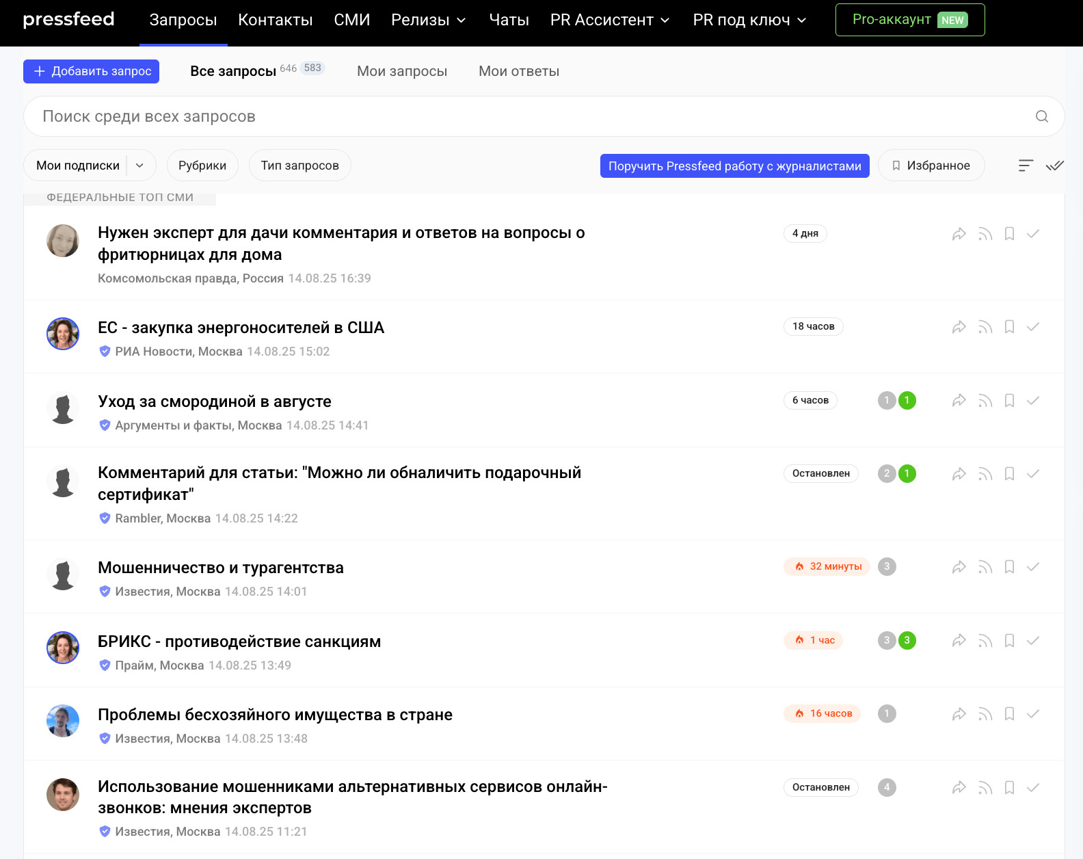Subscribe via RSS icon on РИА Новости request
This screenshot has height=859, width=1083.
[985, 327]
